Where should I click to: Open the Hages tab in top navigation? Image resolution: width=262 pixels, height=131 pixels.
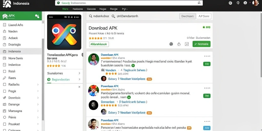pyautogui.click(x=103, y=9)
